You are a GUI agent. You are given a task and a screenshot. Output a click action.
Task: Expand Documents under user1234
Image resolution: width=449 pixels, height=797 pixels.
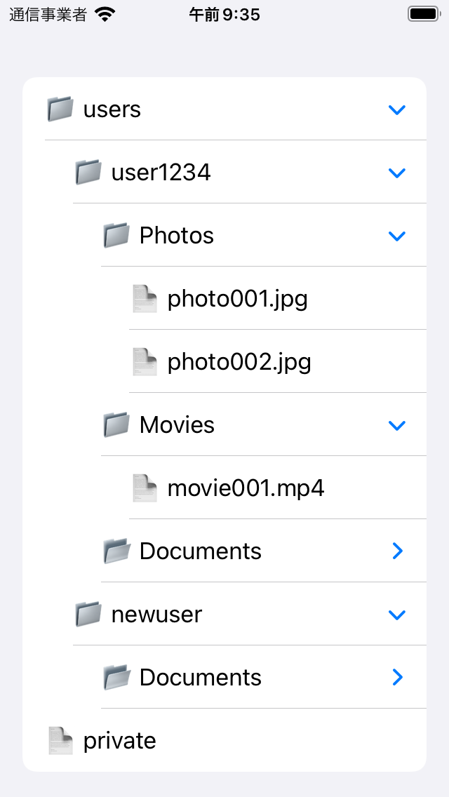tap(398, 551)
